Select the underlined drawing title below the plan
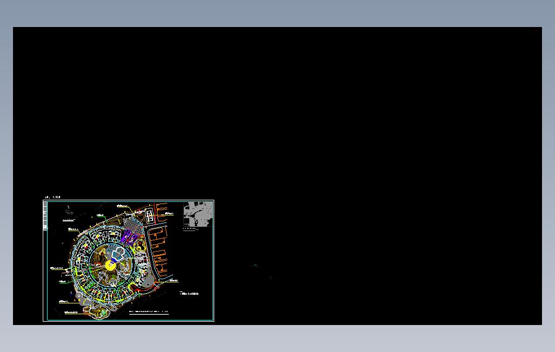555x352 pixels. coord(149,313)
